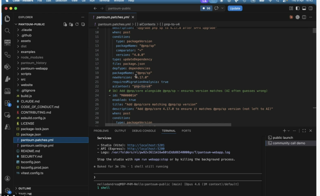Screen dimensions: 320x196
Task: Expand the src folder
Action: tap(23, 80)
